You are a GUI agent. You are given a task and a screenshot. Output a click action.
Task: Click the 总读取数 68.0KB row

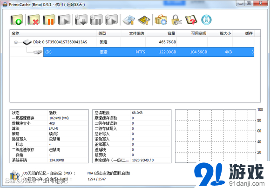(x=132, y=113)
